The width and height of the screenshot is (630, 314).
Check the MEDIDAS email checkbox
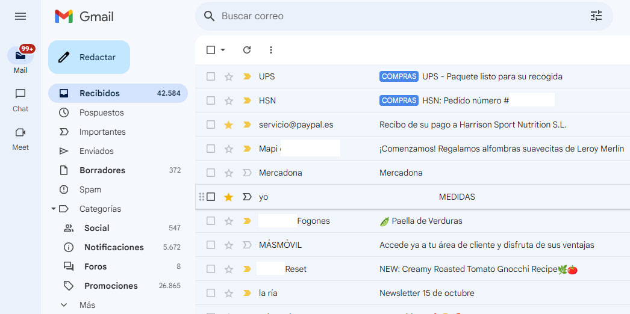211,197
